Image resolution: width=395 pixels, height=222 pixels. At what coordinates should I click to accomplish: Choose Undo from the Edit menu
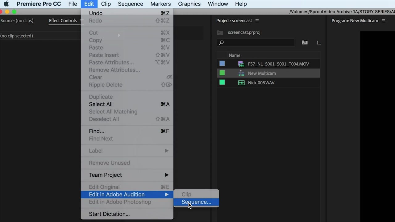coord(127,13)
